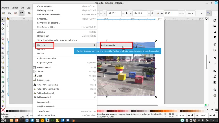This screenshot has width=219, height=123.
Task: Click the Print icon in right toolbar
Action: coord(215,37)
